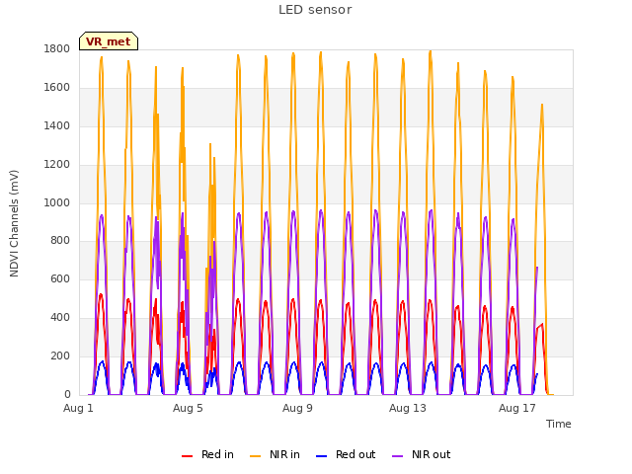The image size is (632, 474).
Task: Click the 600 y-axis tick label
Action: pyautogui.click(x=60, y=278)
